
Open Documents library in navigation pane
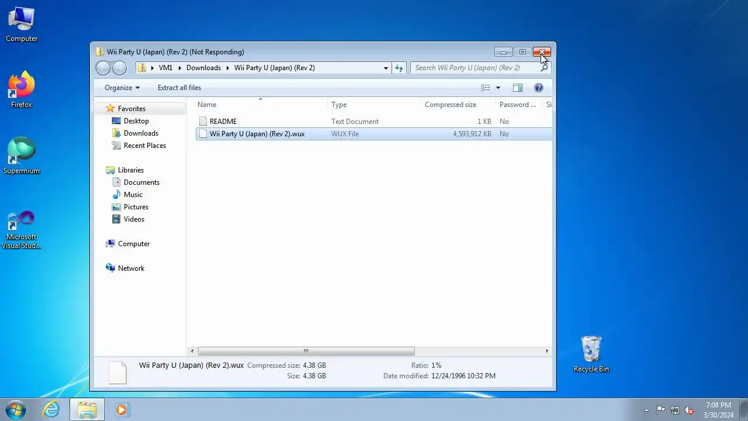coord(141,182)
